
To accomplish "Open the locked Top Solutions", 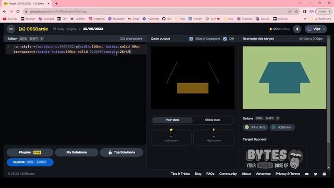I will 122,152.
